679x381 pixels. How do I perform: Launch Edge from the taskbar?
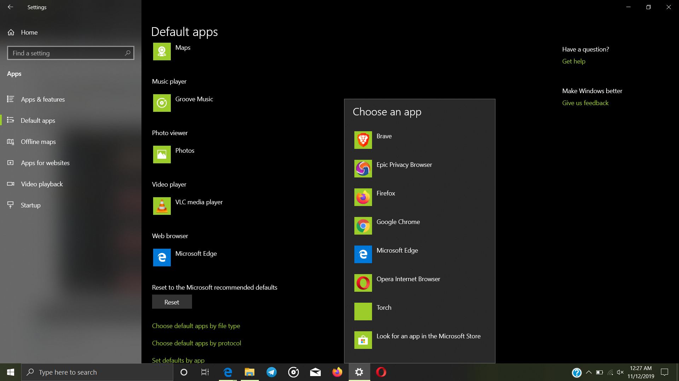tap(228, 372)
